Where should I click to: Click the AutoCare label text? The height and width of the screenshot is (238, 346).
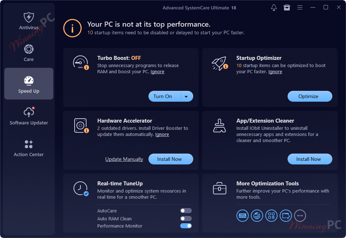(107, 211)
